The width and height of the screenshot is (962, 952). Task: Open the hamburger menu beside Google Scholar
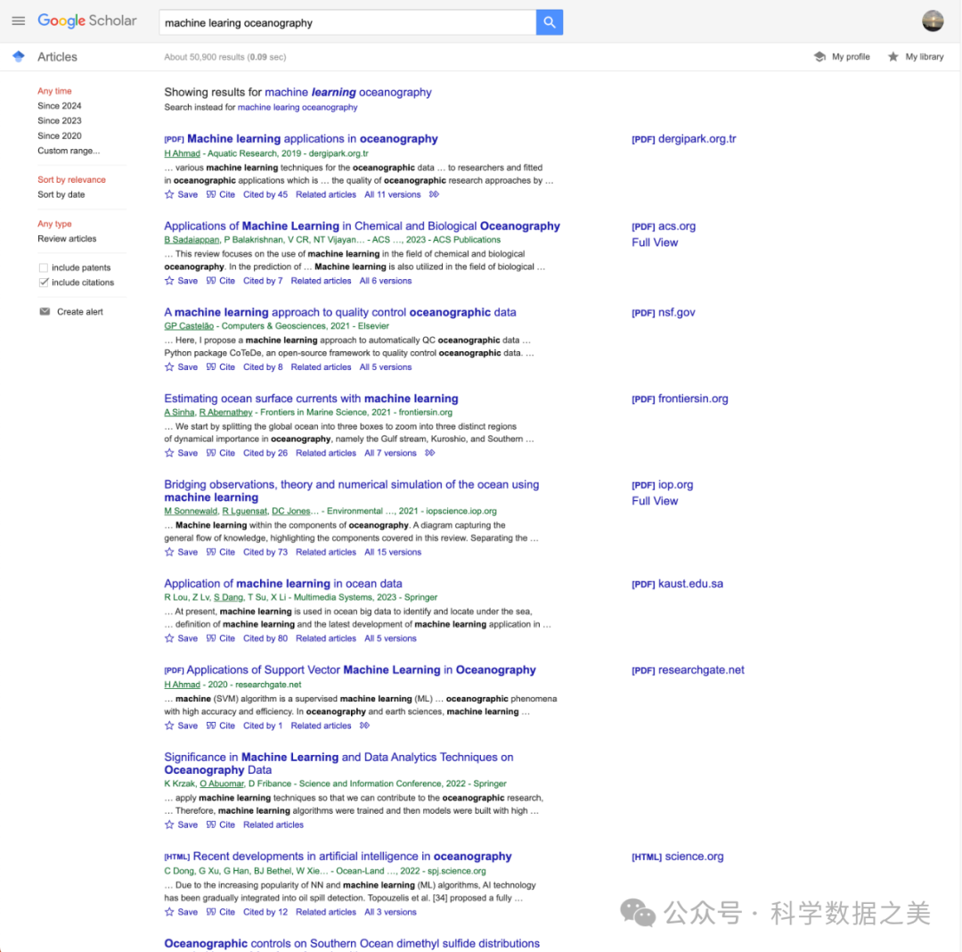click(x=18, y=21)
